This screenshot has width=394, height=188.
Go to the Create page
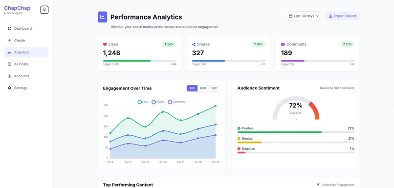point(26,40)
